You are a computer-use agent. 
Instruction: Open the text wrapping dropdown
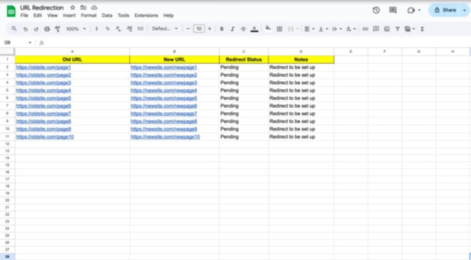pyautogui.click(x=337, y=29)
